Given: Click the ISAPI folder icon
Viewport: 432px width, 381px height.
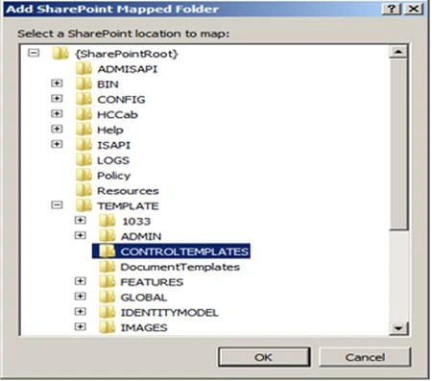Looking at the screenshot, I should pos(84,145).
